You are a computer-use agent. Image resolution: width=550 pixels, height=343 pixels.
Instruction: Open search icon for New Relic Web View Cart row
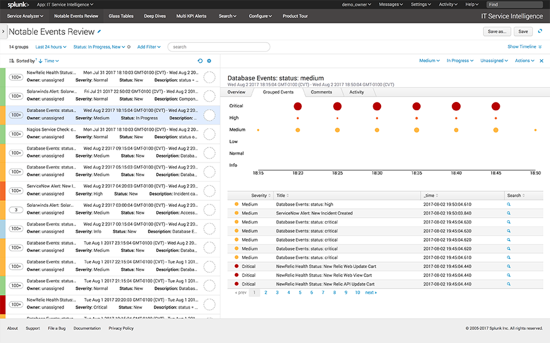click(509, 275)
